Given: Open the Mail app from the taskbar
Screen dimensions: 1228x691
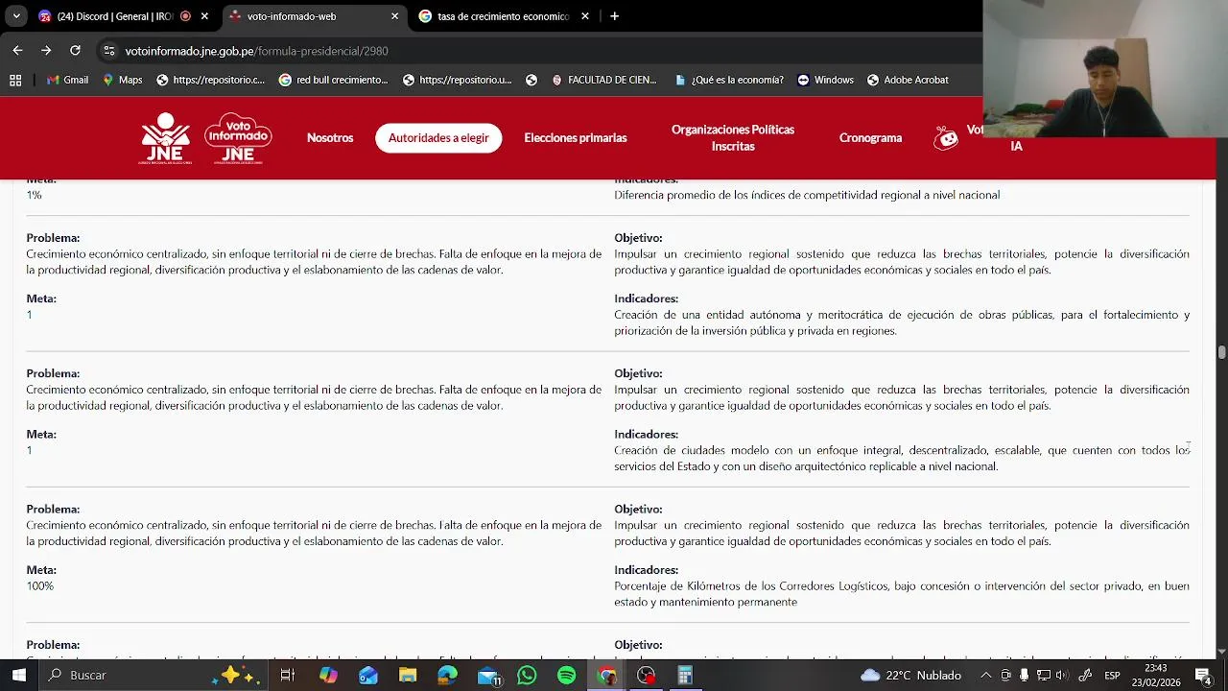Looking at the screenshot, I should [x=488, y=676].
